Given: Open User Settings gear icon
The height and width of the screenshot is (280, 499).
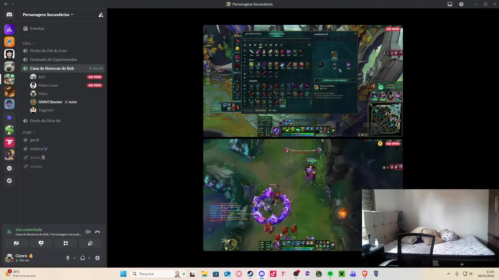Looking at the screenshot, I should click(97, 258).
